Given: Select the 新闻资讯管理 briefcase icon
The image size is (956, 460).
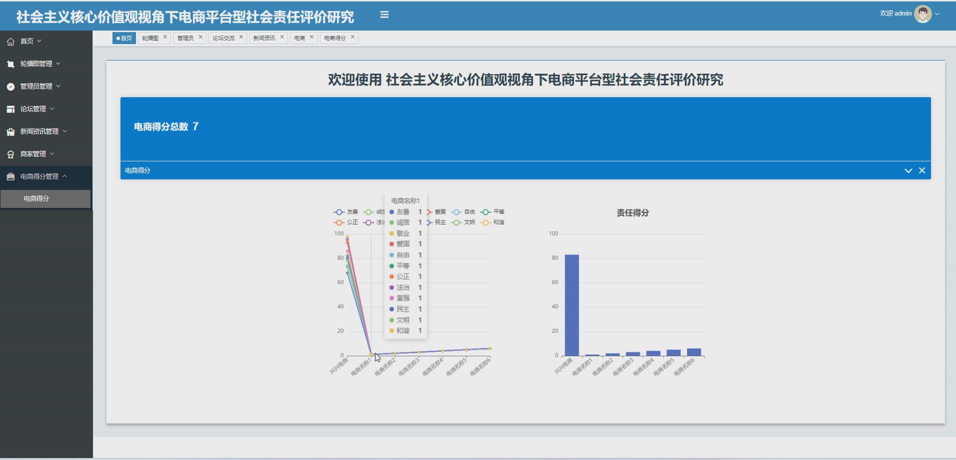Looking at the screenshot, I should 10,131.
